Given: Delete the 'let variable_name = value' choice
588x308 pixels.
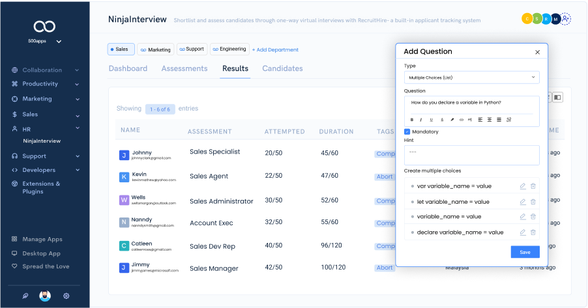Looking at the screenshot, I should coord(533,202).
